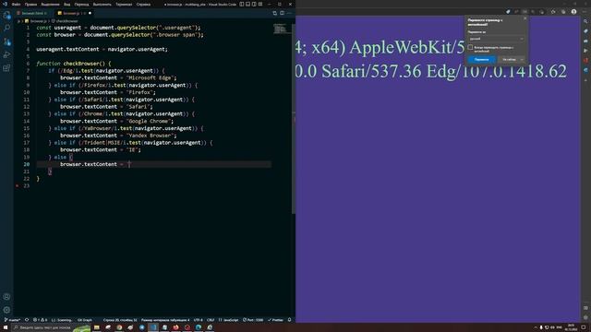This screenshot has width=591, height=332.
Task: Click line number 23 in the gutter
Action: pyautogui.click(x=27, y=186)
